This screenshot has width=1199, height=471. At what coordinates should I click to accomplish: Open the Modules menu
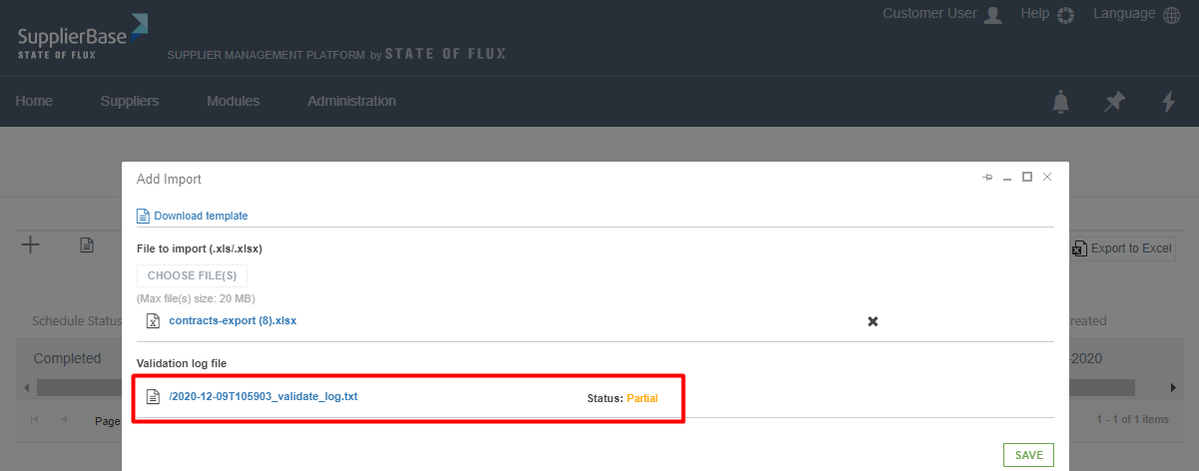click(x=233, y=101)
